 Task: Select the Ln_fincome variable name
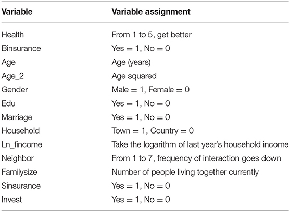(x=22, y=144)
